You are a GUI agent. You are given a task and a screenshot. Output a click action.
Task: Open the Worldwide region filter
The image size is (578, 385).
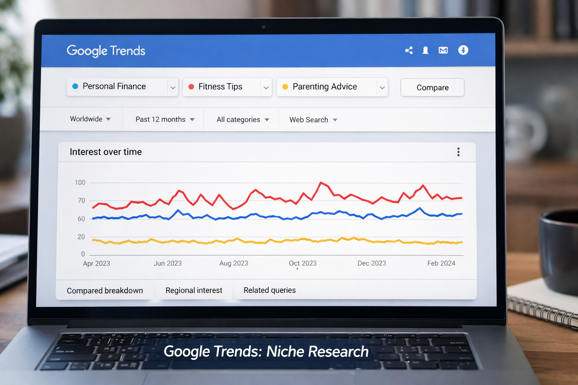pos(90,119)
